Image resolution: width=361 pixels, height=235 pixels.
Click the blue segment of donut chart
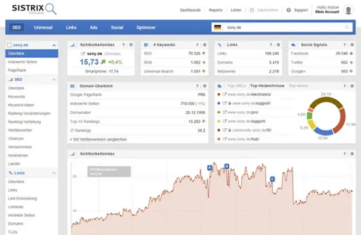(324, 132)
